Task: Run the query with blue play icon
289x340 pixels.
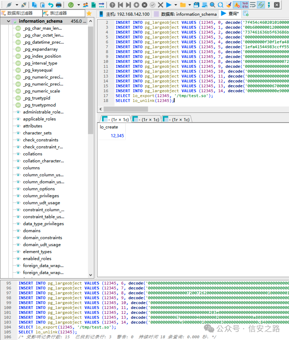Action: click(x=169, y=5)
